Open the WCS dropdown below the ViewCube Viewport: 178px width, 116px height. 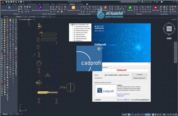click(169, 38)
